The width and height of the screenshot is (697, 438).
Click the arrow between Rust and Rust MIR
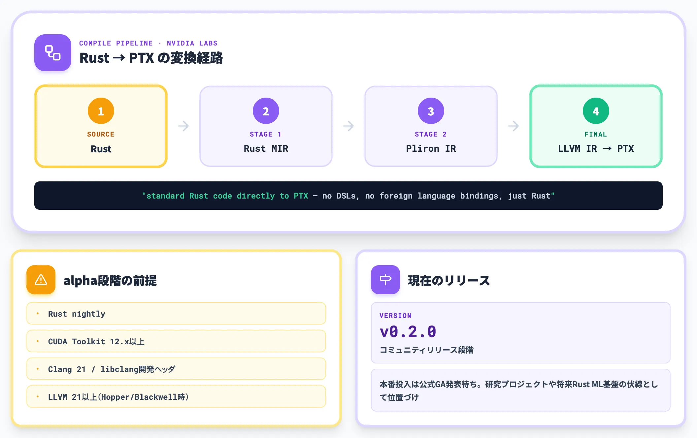click(183, 126)
